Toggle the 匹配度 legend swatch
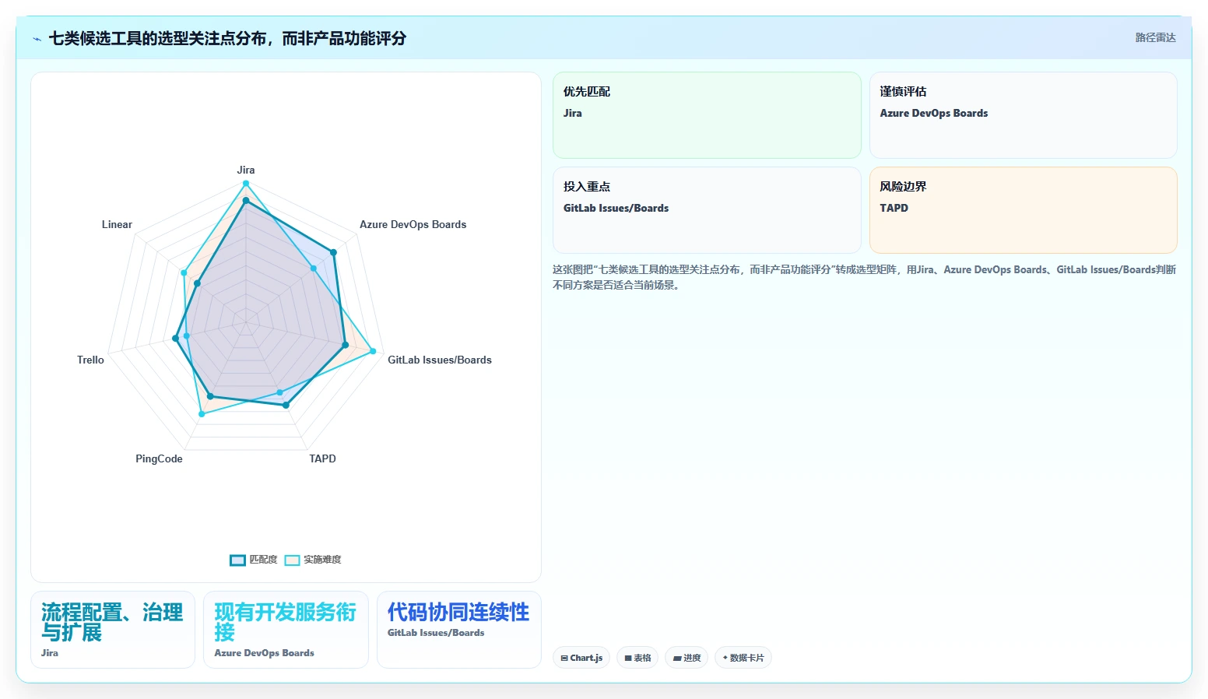 [x=237, y=560]
